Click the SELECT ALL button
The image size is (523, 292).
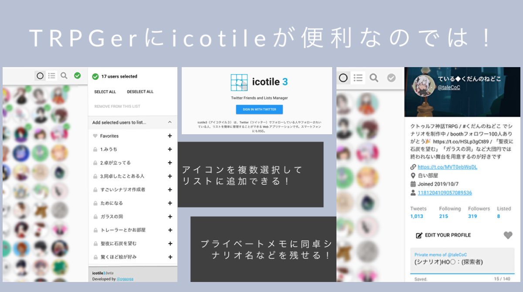coord(105,92)
